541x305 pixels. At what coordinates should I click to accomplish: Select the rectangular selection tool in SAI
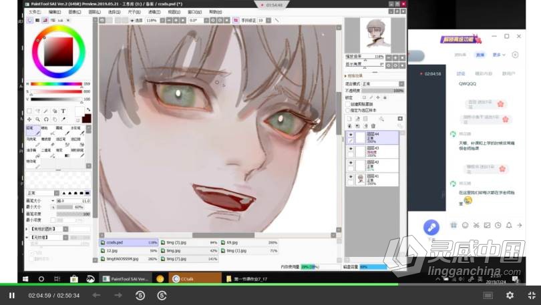point(29,111)
